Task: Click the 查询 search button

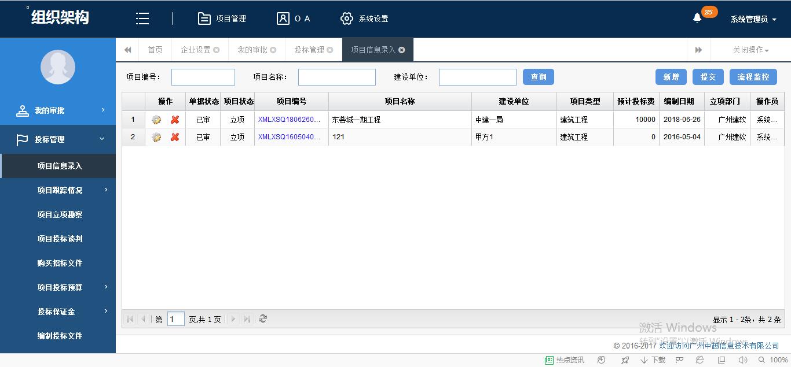Action: tap(539, 77)
